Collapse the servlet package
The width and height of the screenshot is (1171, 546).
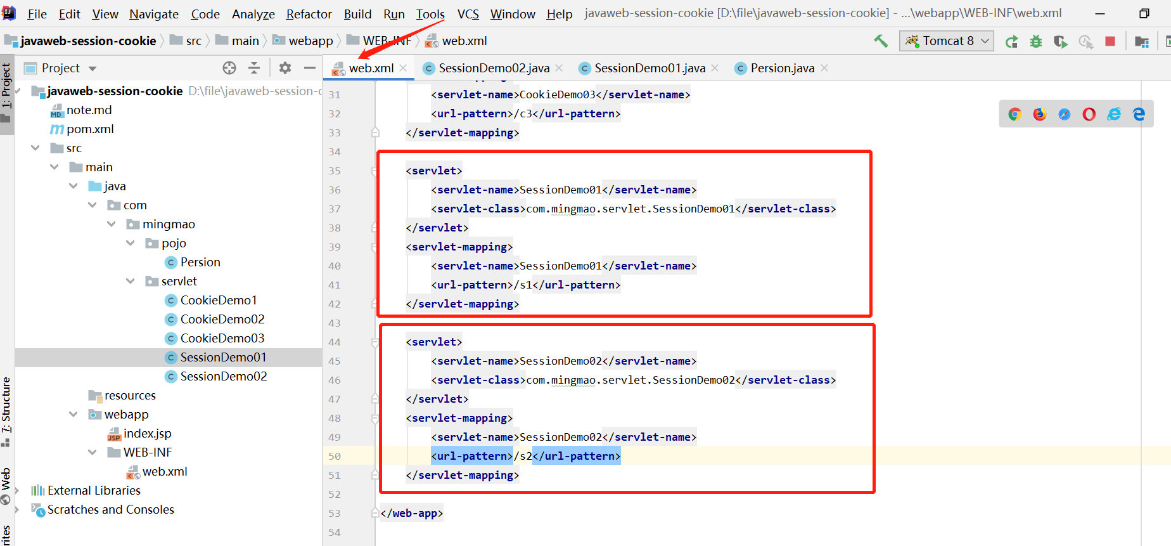[131, 281]
